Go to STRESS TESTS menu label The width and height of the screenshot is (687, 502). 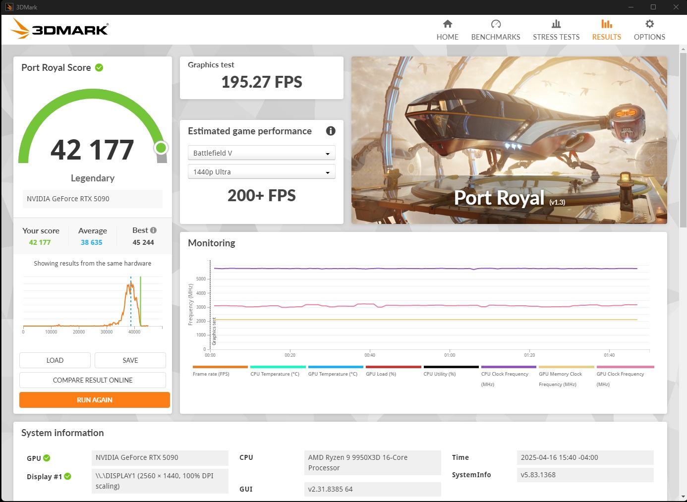(556, 37)
